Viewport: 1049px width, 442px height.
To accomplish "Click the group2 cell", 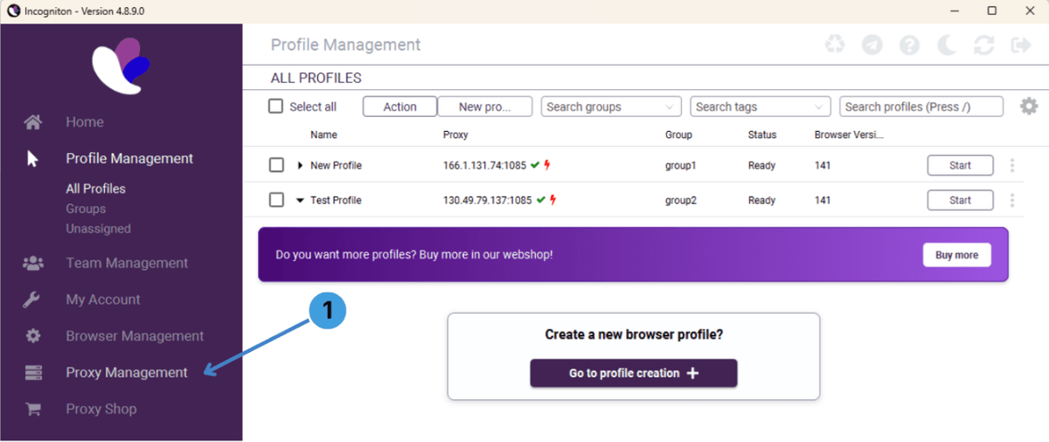I will pos(681,200).
